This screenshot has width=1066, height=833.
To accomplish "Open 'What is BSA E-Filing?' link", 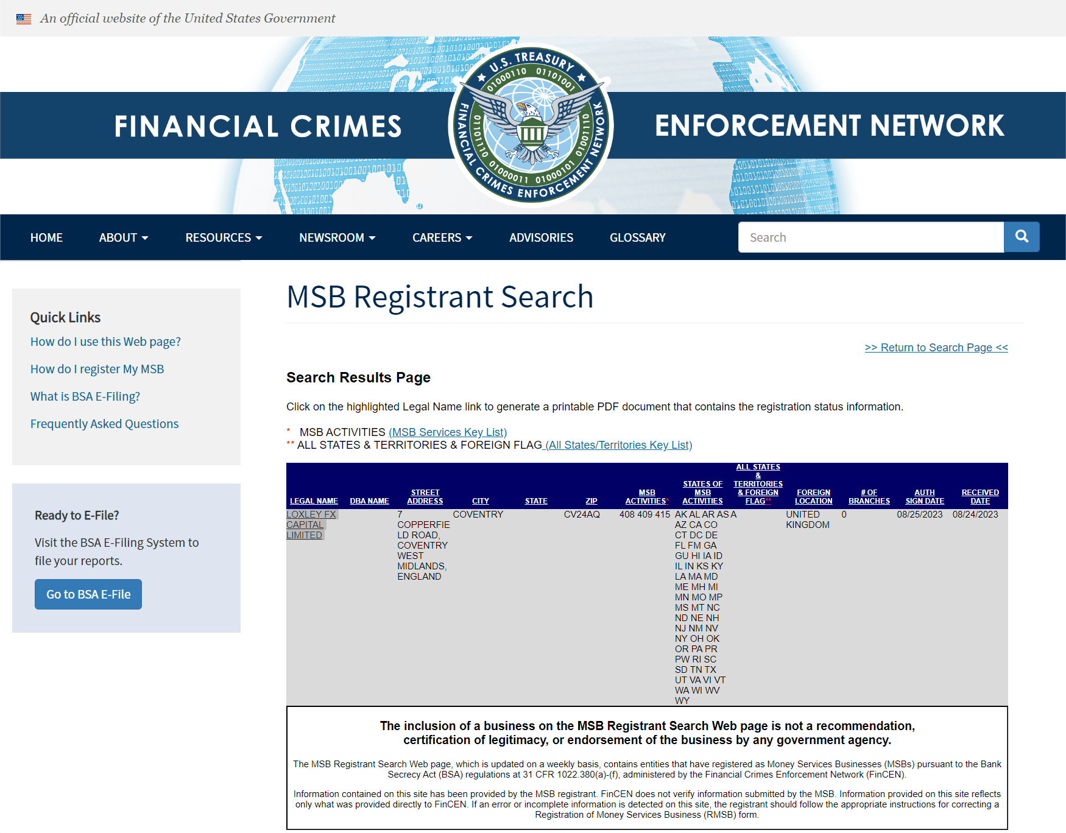I will point(85,396).
